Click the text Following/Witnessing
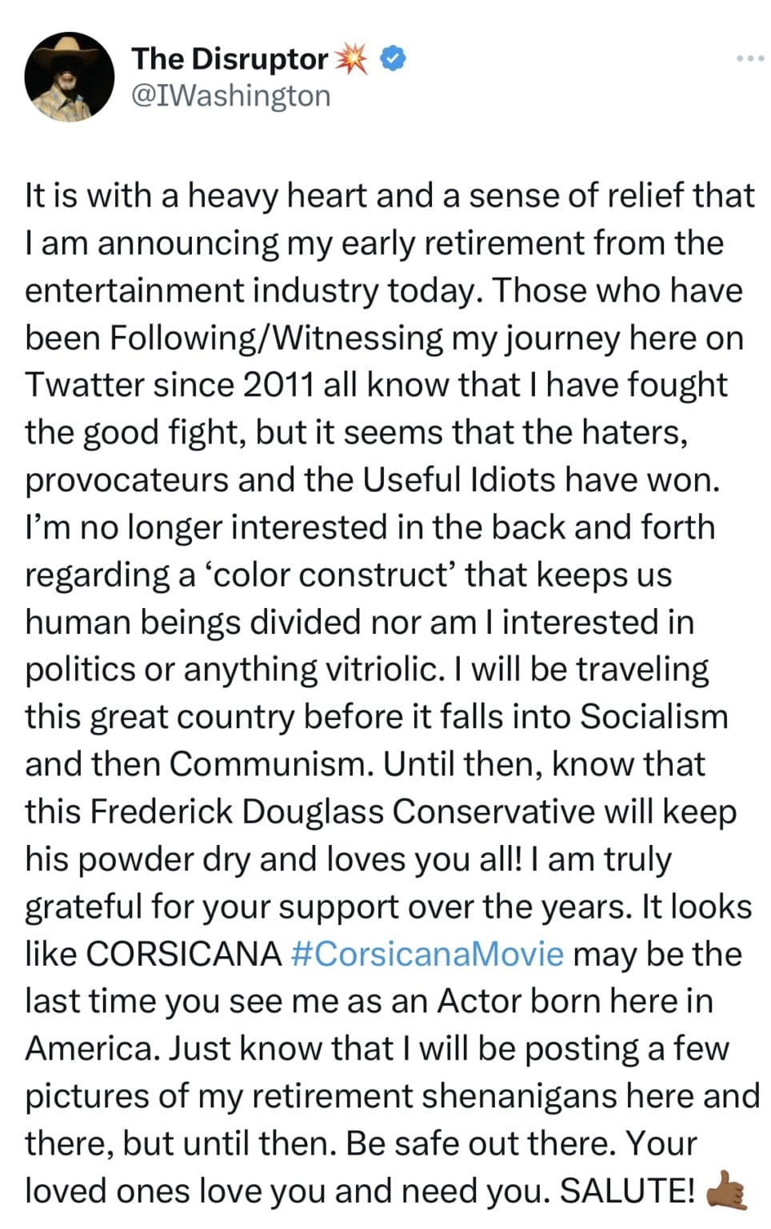 [x=275, y=338]
